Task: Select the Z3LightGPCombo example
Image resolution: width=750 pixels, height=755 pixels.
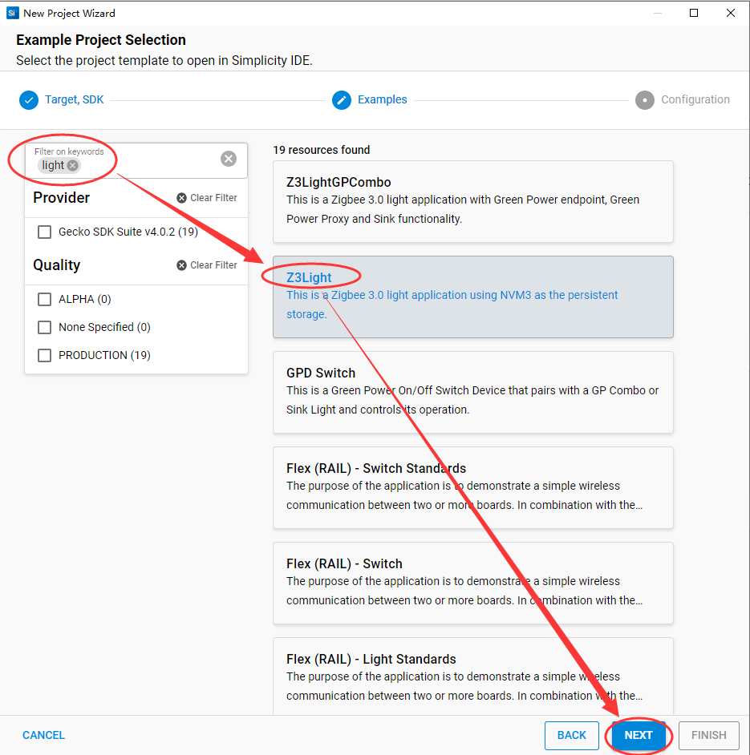Action: (472, 201)
